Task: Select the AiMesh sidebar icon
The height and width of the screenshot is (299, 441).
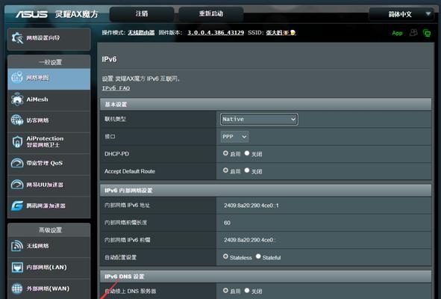Action: [17, 99]
